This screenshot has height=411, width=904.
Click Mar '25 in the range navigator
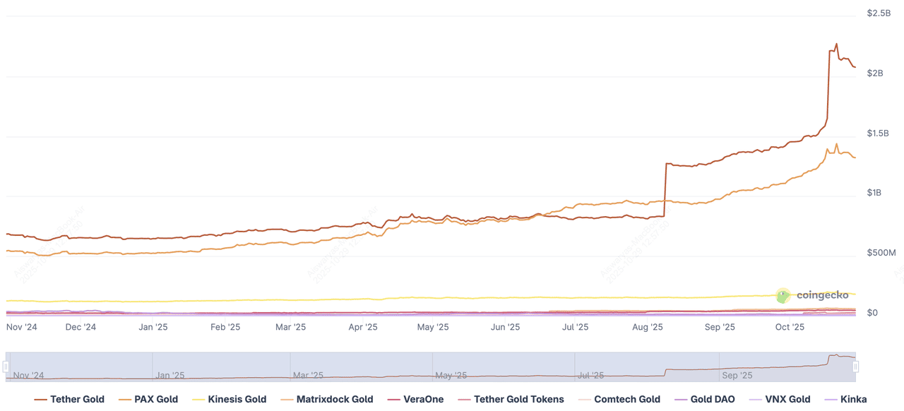pyautogui.click(x=307, y=376)
